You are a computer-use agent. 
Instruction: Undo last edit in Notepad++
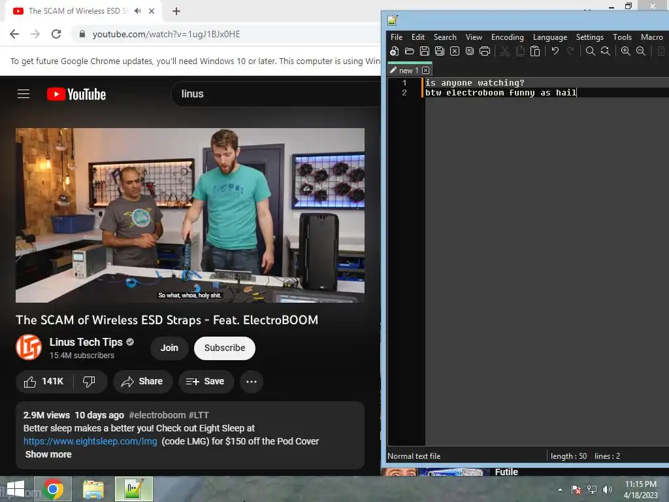[x=555, y=51]
